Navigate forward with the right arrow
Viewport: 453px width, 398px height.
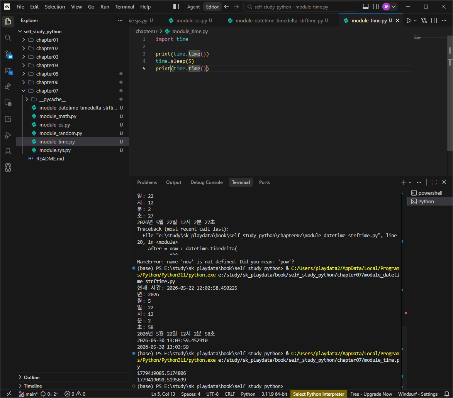tap(237, 7)
